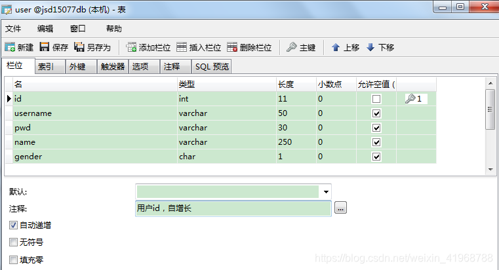Screen dimensions: 499x270
Task: Click the 插入栏位 (Insert Field) icon
Action: coord(182,47)
